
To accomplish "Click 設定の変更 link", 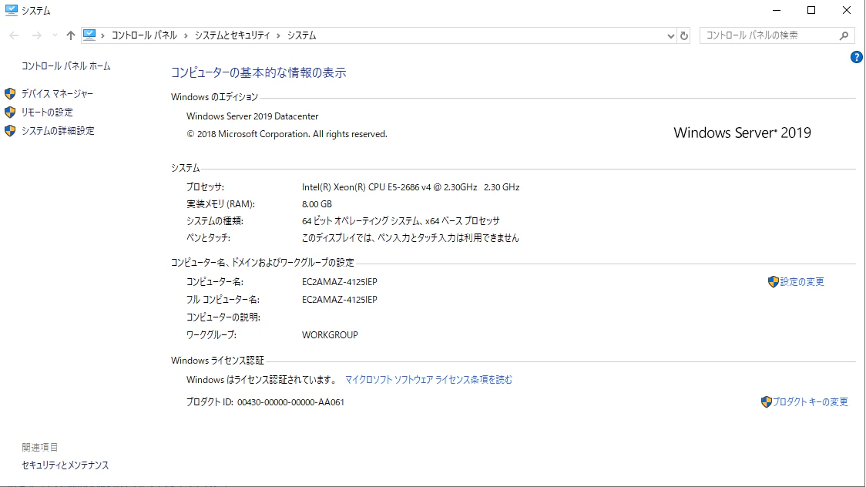I will pos(802,281).
